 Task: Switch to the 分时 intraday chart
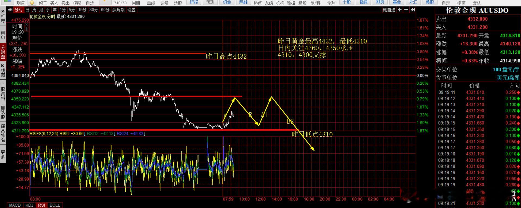19,10
